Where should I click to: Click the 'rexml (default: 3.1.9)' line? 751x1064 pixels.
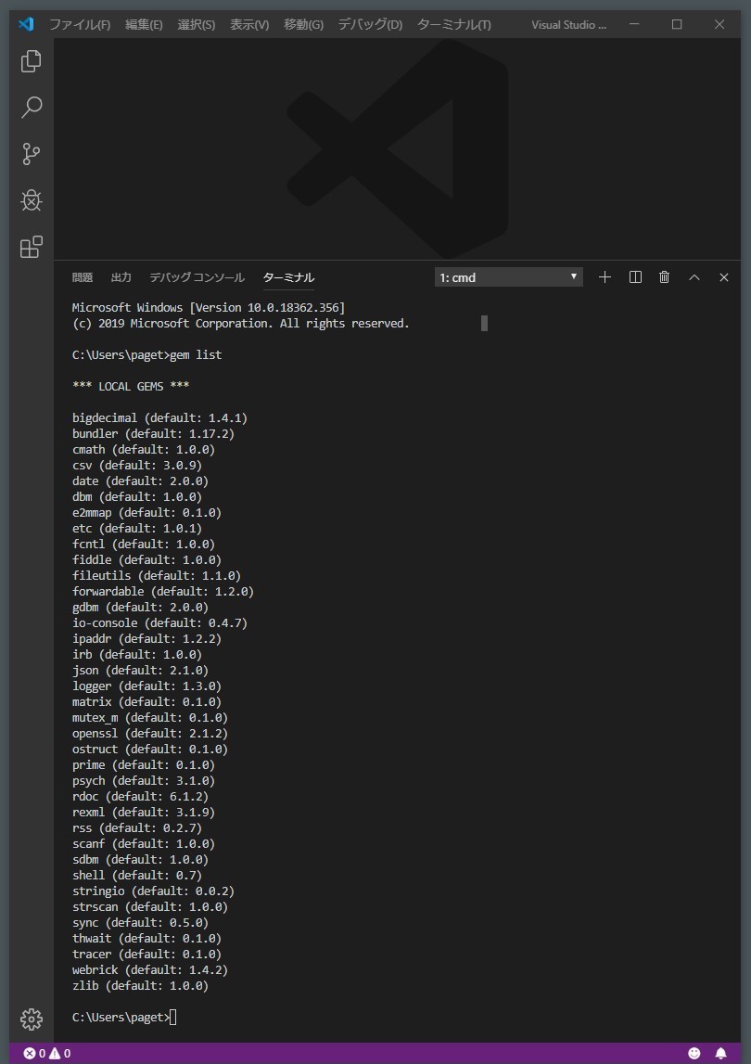point(143,812)
